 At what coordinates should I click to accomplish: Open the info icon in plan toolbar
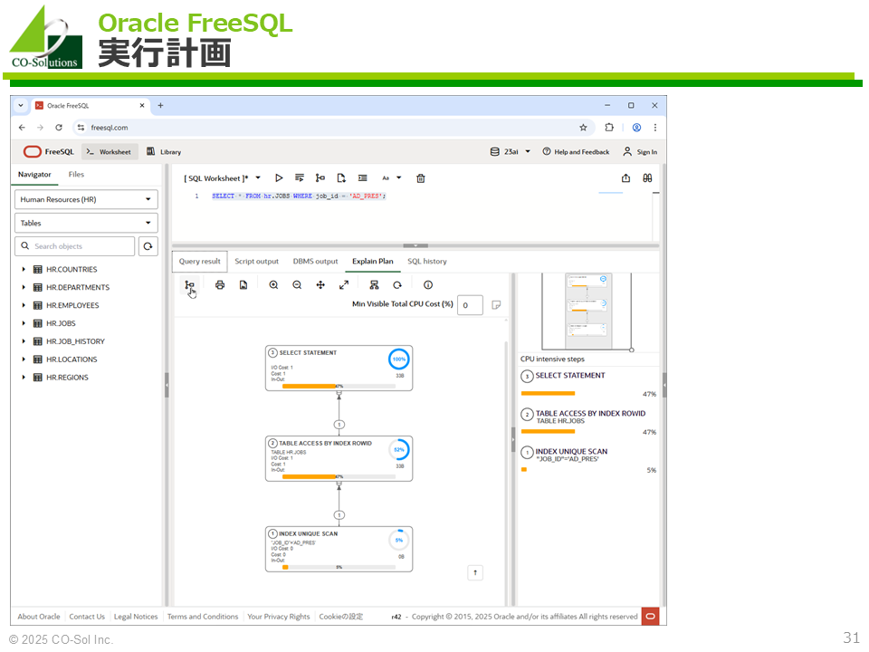(428, 285)
